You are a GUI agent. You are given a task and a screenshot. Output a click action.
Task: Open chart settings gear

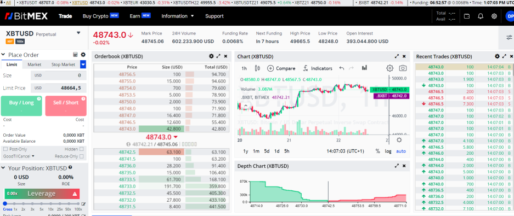[390, 68]
